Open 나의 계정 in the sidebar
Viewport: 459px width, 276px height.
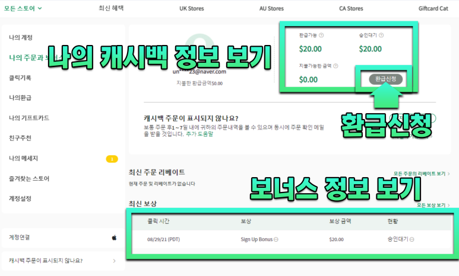[21, 37]
